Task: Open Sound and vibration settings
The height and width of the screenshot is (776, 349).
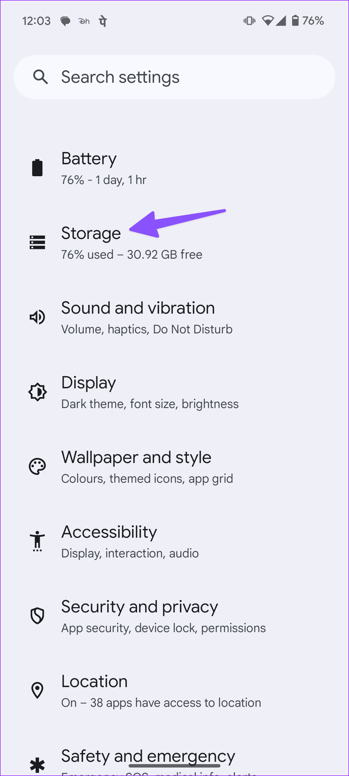Action: (147, 318)
